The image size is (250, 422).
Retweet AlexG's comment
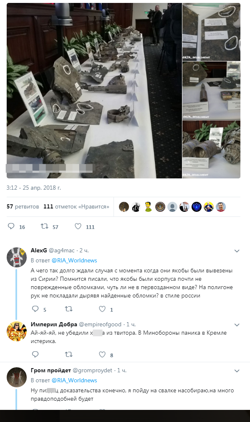(69, 309)
